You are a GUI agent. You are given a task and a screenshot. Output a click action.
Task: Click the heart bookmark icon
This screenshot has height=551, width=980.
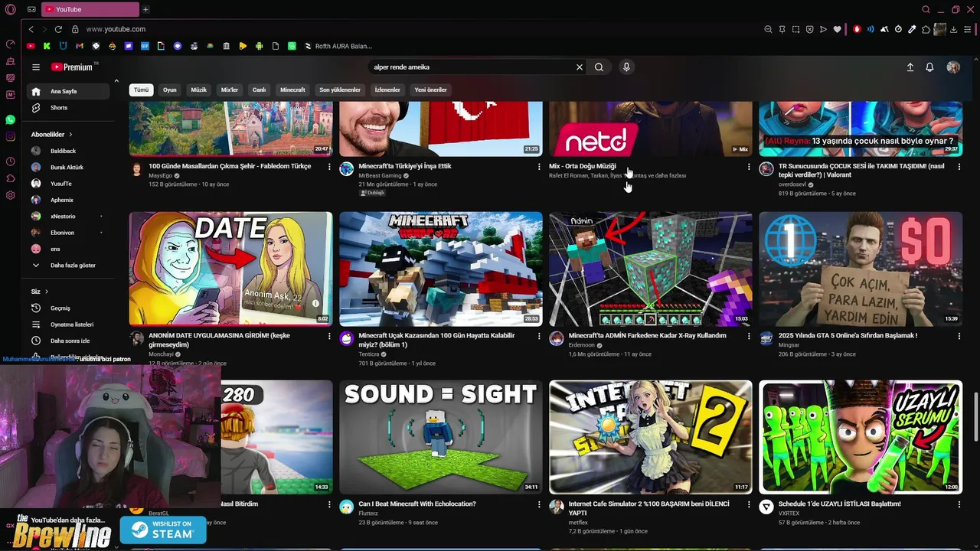pos(837,29)
